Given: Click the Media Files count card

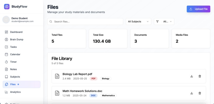Looking at the screenshot, I should coord(191,39).
